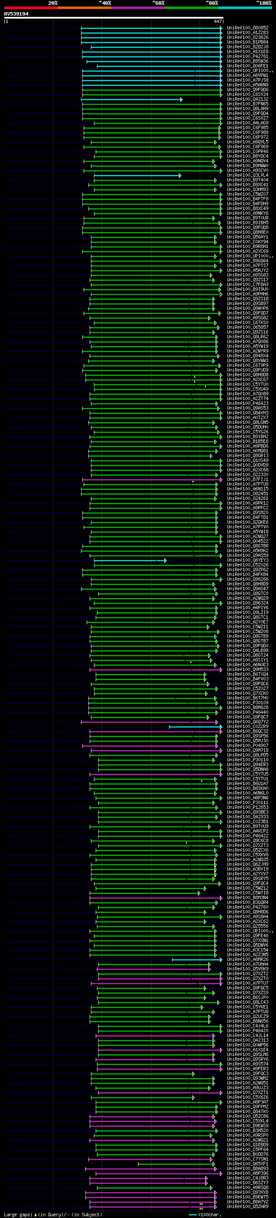Viewport: 276px width, 1218px height.
Task: Select hit UniRef100_P46440
Action: tap(248, 712)
